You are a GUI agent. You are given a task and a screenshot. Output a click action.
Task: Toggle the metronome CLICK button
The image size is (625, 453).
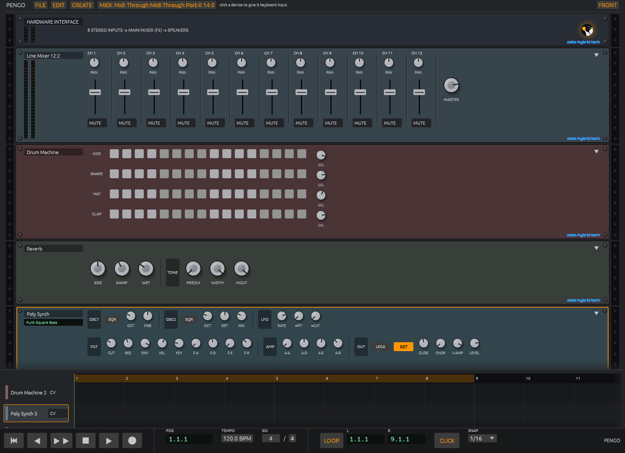[447, 440]
